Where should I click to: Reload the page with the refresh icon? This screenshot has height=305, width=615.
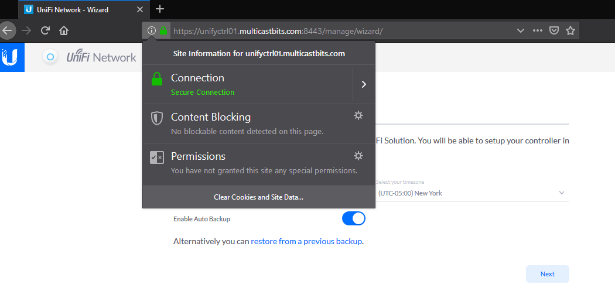click(46, 30)
